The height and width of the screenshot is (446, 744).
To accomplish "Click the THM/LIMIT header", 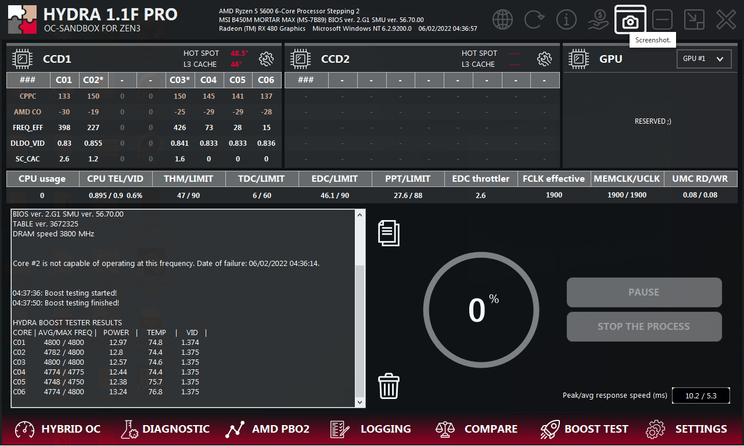I will [189, 179].
